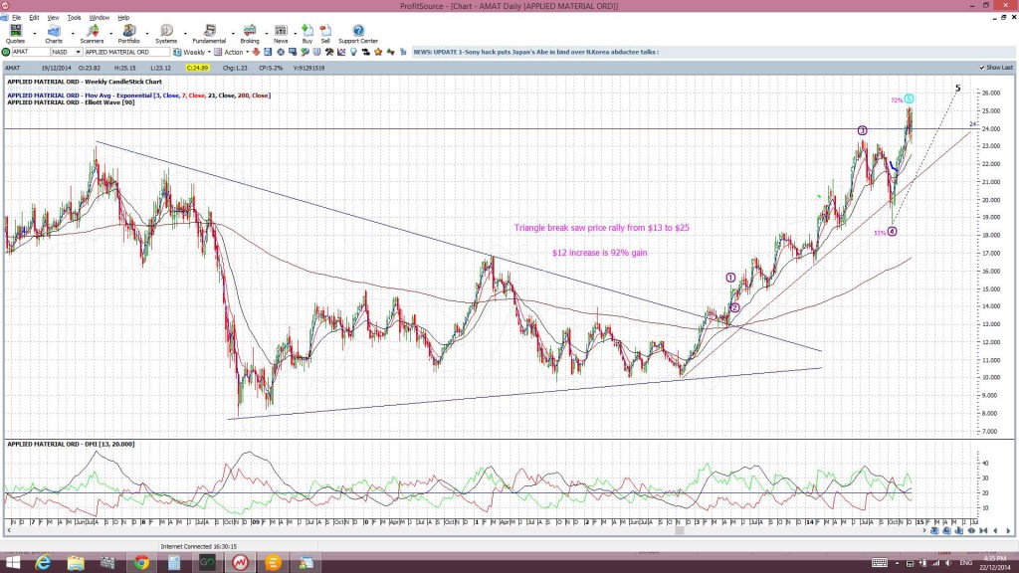Click the Sony hack news headline

coord(536,52)
